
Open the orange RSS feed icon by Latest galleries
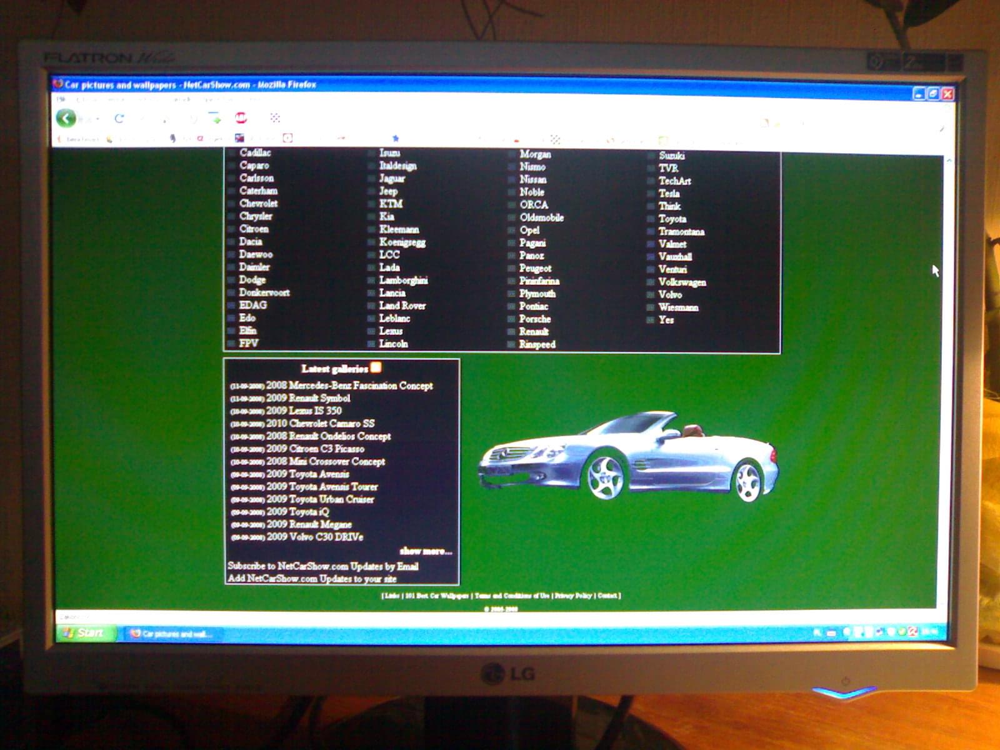point(376,367)
